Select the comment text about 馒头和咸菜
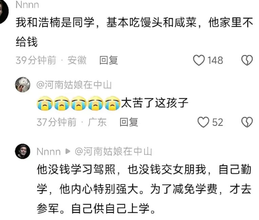 pos(134,32)
